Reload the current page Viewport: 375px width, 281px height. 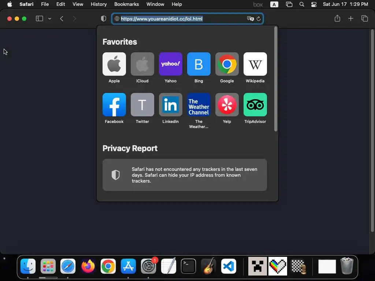pyautogui.click(x=259, y=19)
